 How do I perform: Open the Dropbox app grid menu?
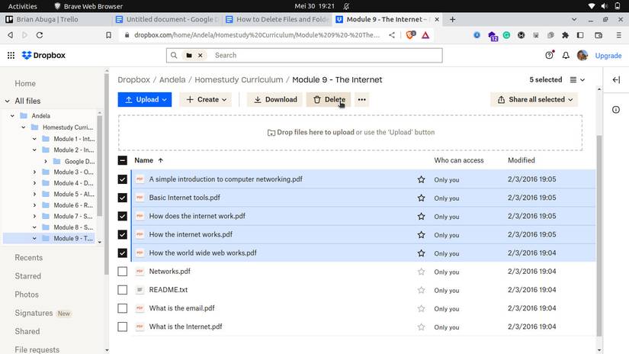[x=11, y=56]
